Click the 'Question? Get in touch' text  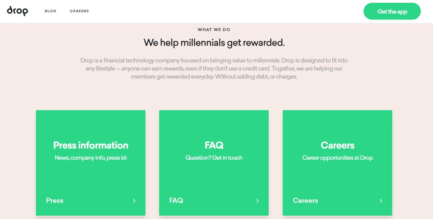(x=214, y=157)
